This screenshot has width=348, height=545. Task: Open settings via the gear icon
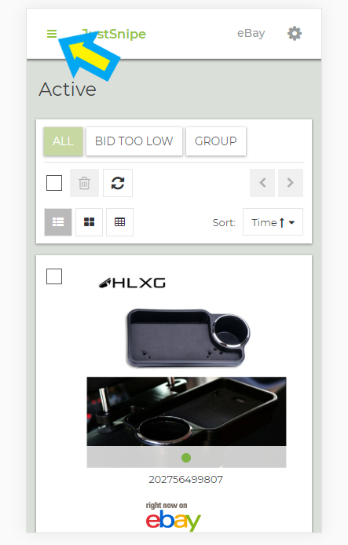(295, 34)
